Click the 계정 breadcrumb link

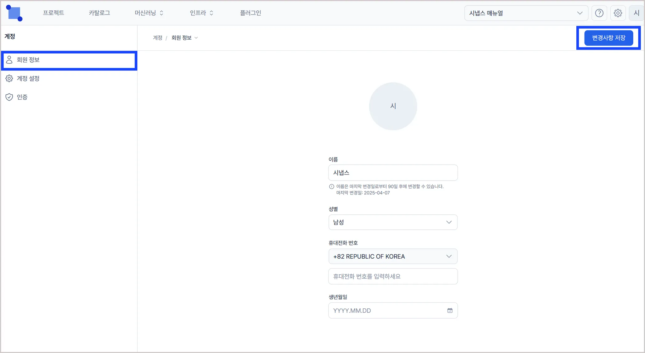[157, 38]
